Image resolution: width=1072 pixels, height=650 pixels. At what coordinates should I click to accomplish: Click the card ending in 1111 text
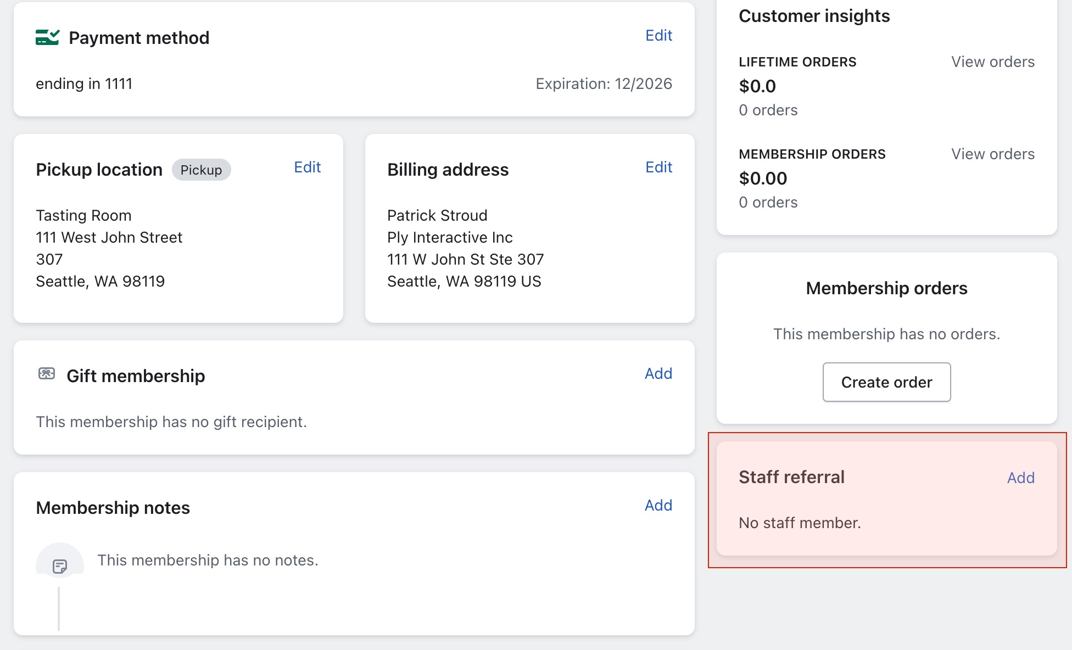point(84,84)
